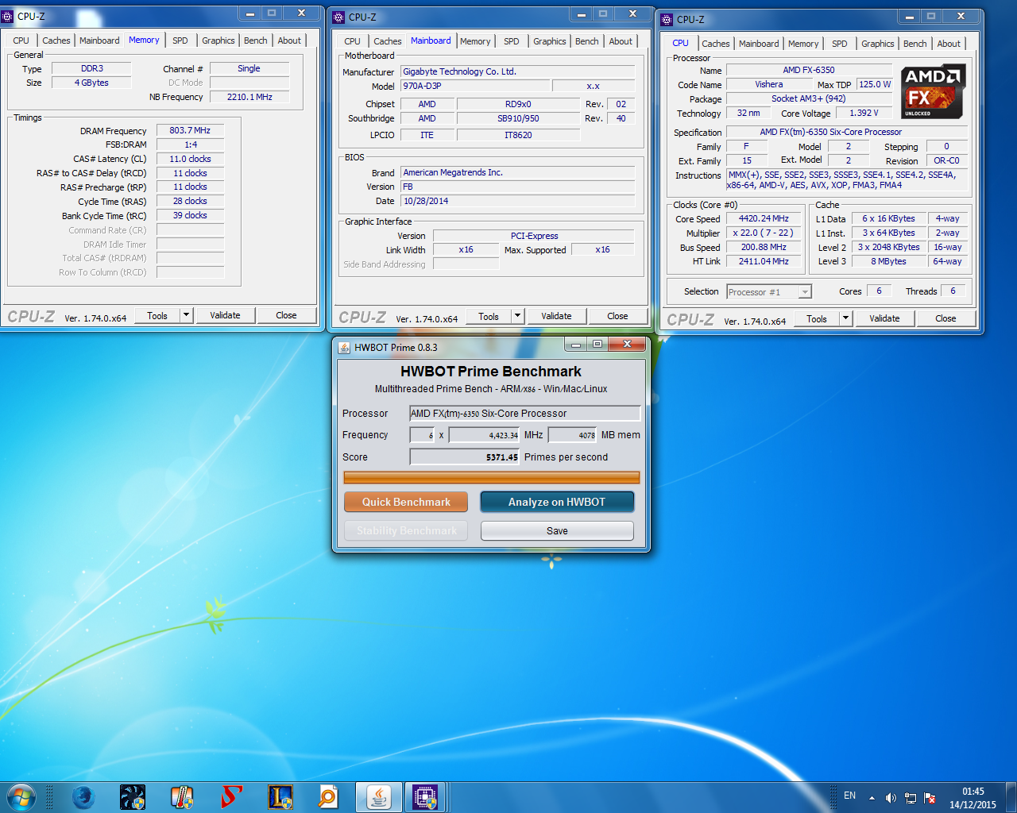Click the motherboard Model value 970A-D3P
The height and width of the screenshot is (813, 1017).
474,86
